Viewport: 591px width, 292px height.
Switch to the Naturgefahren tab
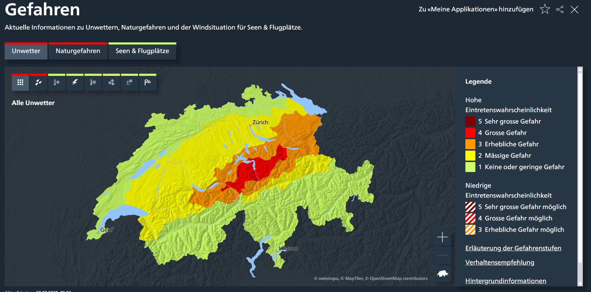[x=78, y=51]
